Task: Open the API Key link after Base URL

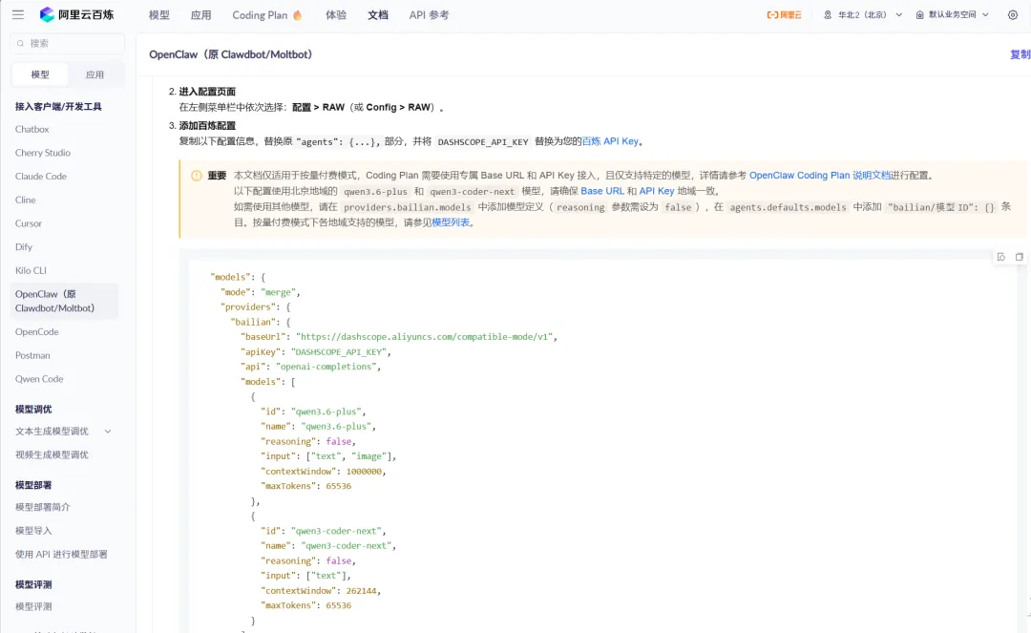Action: point(657,191)
